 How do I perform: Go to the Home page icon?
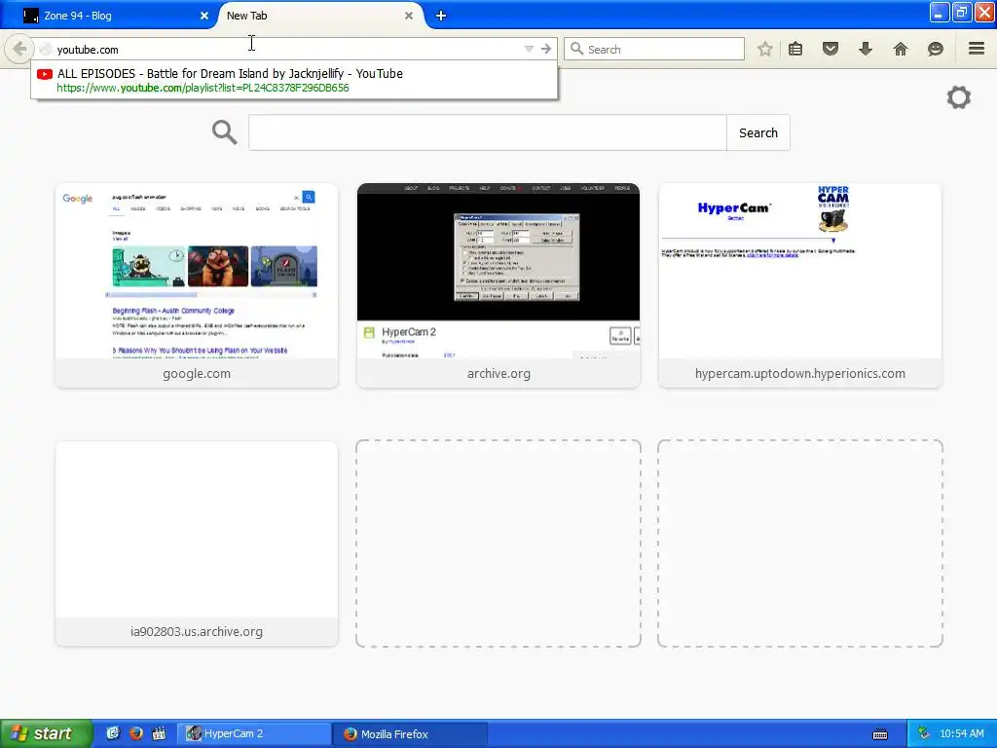(x=901, y=49)
